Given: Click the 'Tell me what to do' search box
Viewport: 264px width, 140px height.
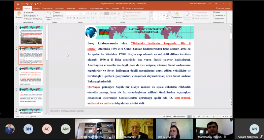Looking at the screenshot, I should pyautogui.click(x=133, y=9).
